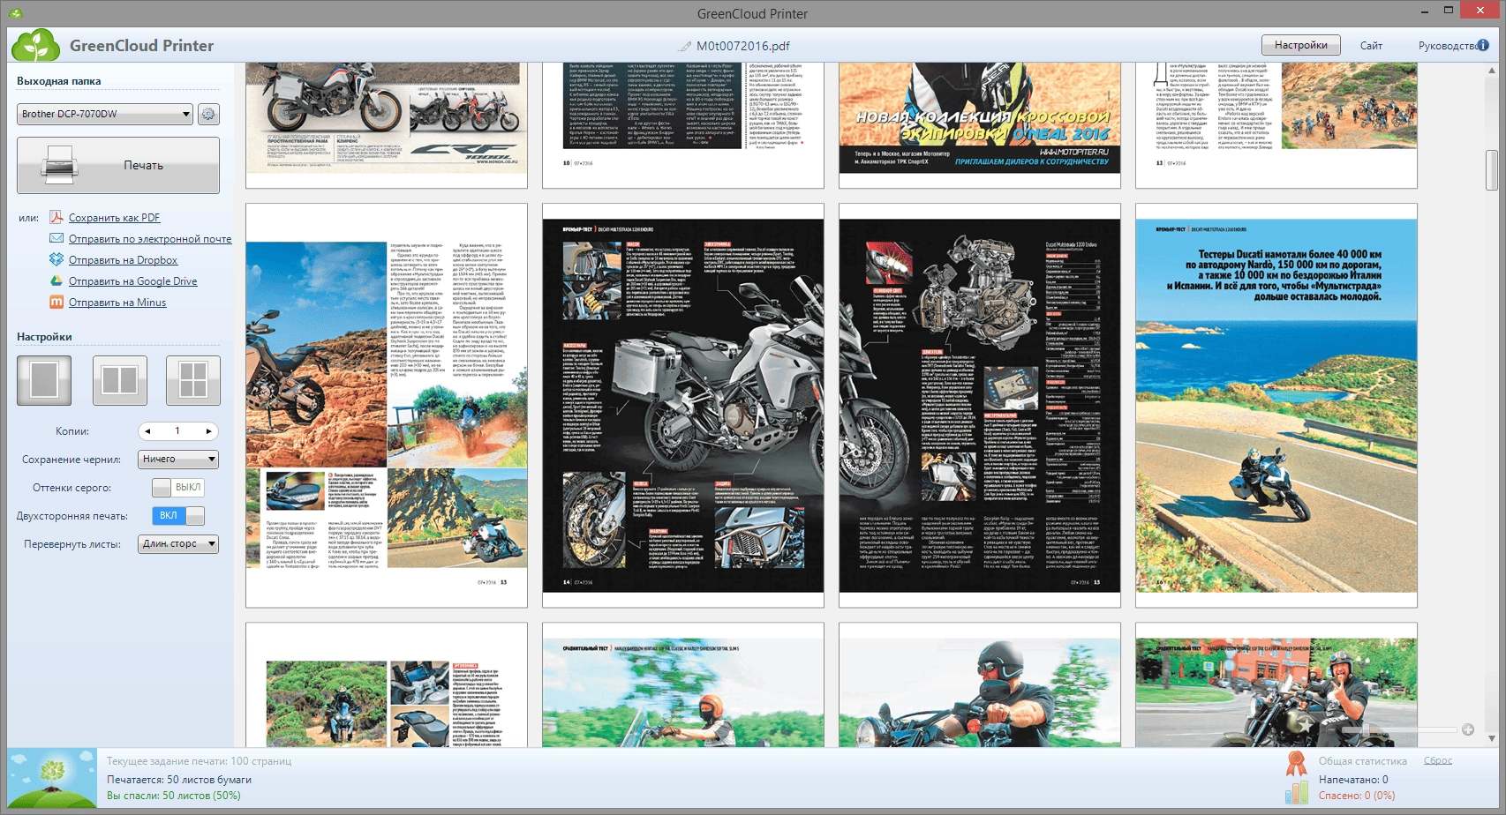Open the Настройки button in header

(1301, 45)
